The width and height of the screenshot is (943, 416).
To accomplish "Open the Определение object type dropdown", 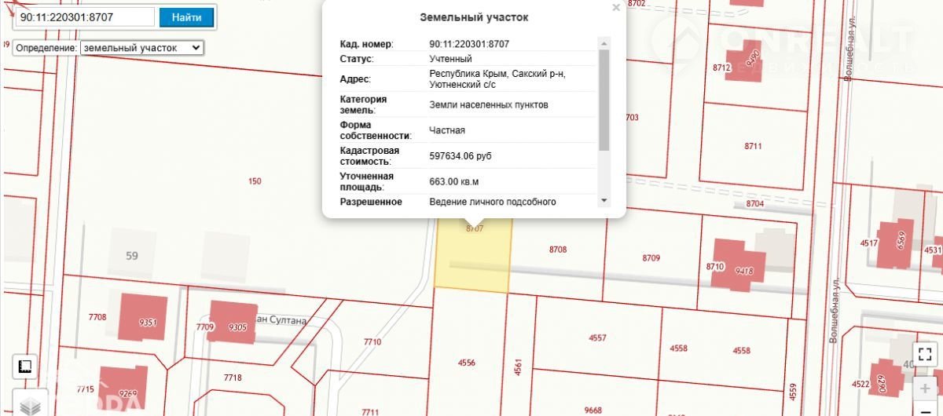I will (x=141, y=48).
